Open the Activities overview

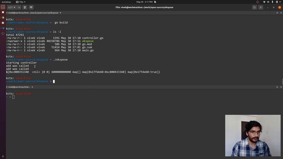6,2
